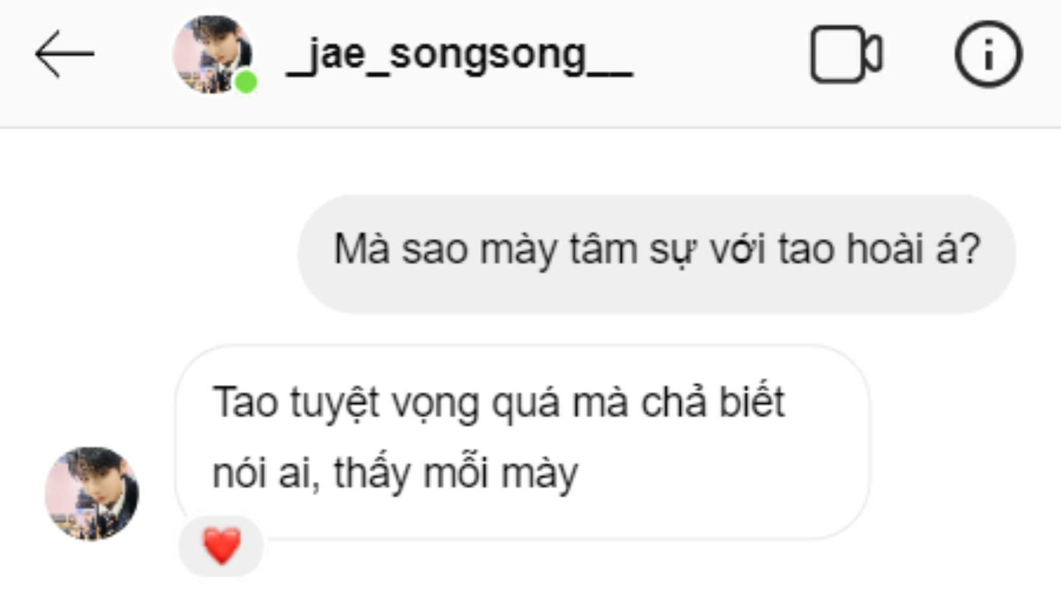
Task: Click the green online status dot
Action: tap(246, 83)
